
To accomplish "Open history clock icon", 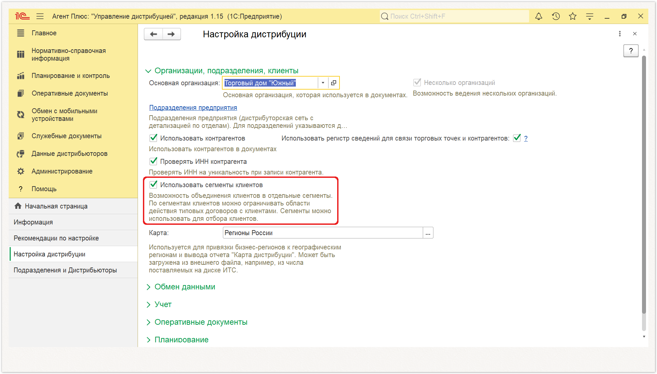I will tap(556, 16).
